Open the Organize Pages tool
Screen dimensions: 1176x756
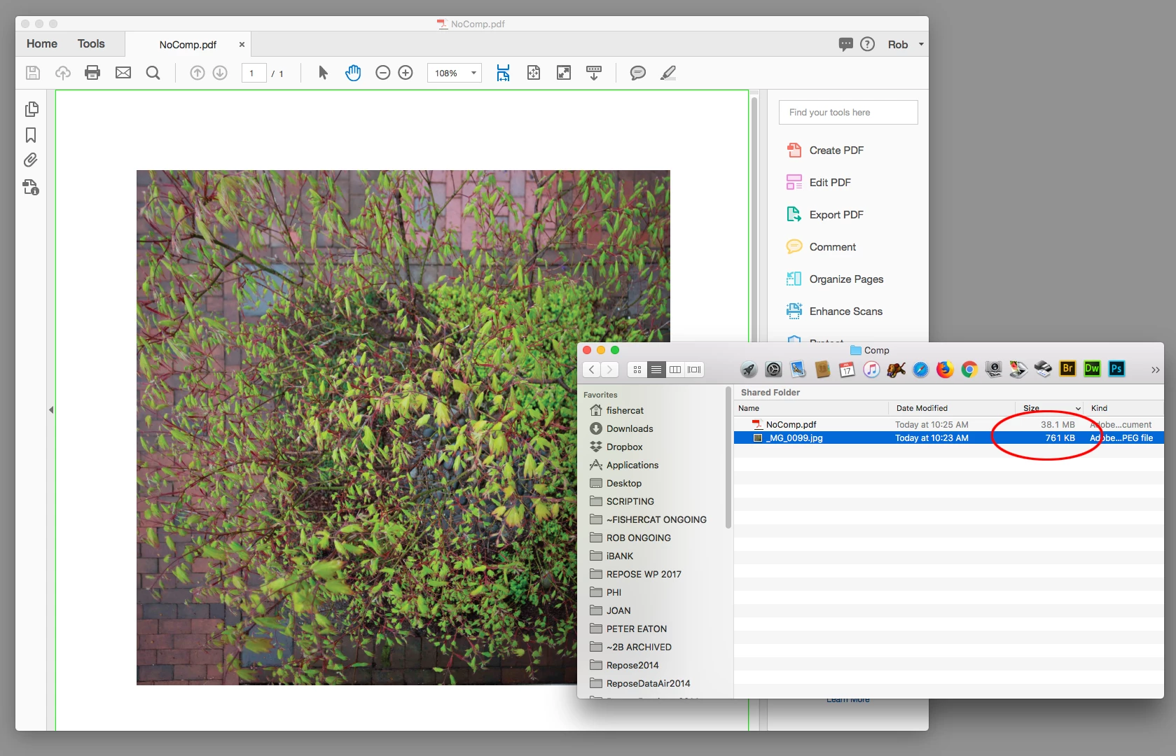point(835,279)
